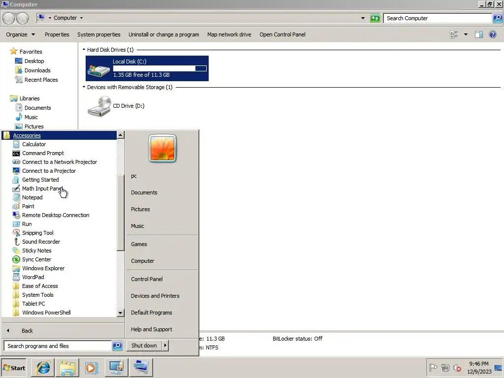
Task: Expand the Windows PowerShell folder
Action: click(46, 313)
